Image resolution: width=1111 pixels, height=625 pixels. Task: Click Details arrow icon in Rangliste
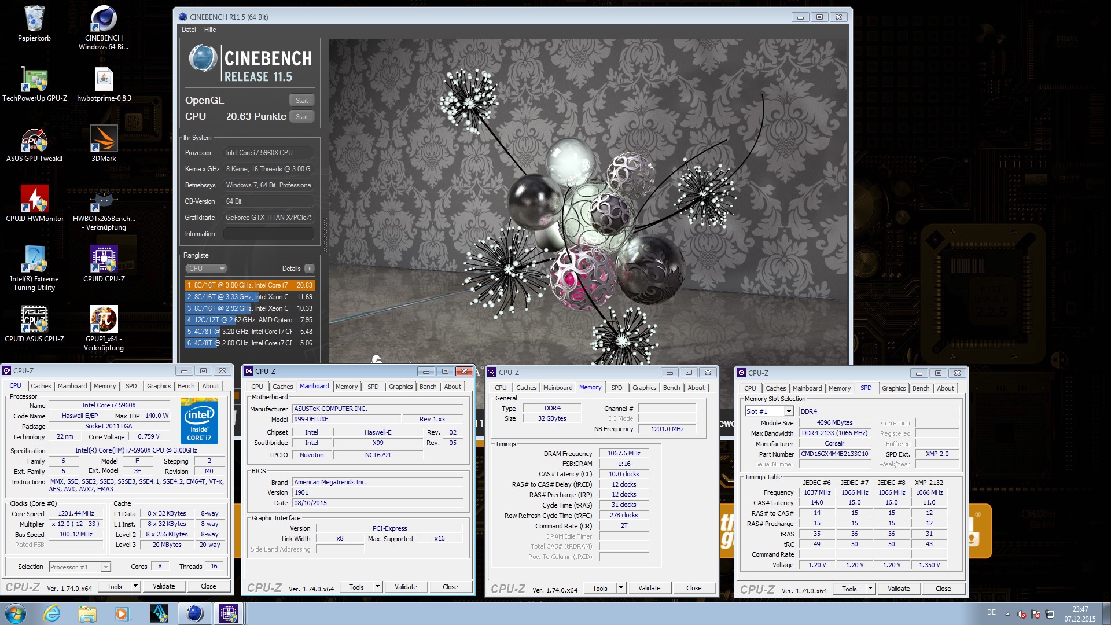[310, 269]
